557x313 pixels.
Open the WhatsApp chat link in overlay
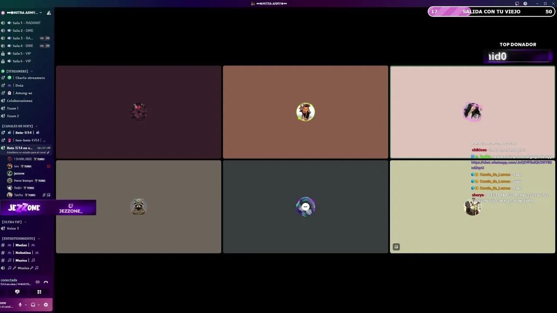click(x=511, y=165)
